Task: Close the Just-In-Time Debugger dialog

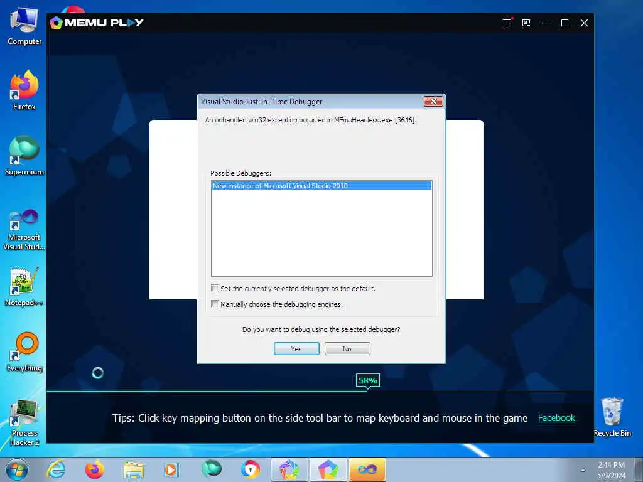Action: (x=433, y=101)
